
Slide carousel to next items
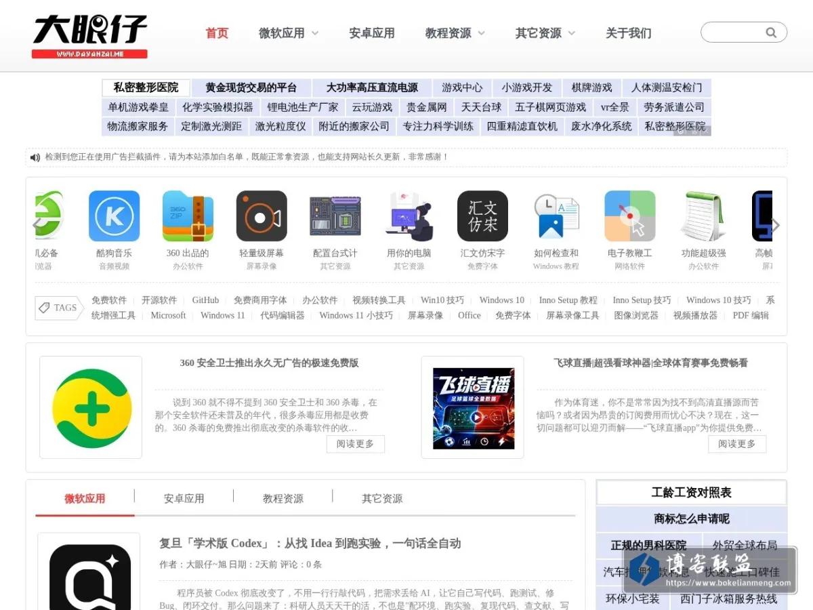coord(776,224)
